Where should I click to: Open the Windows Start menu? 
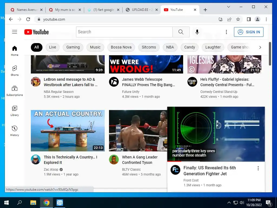[x=6, y=203]
